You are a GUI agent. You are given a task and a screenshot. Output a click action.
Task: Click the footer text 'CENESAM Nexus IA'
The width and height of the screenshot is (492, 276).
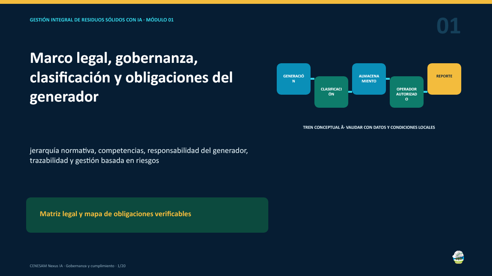(x=78, y=266)
